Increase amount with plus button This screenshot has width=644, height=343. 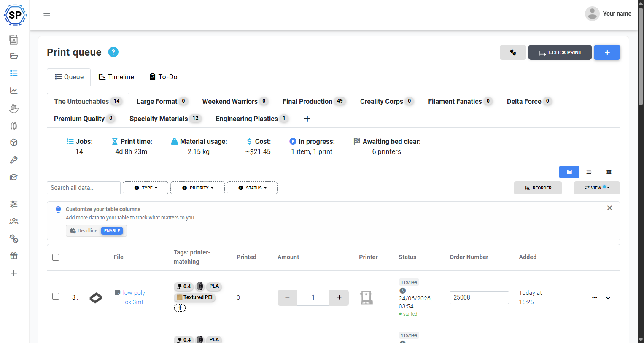pyautogui.click(x=339, y=297)
